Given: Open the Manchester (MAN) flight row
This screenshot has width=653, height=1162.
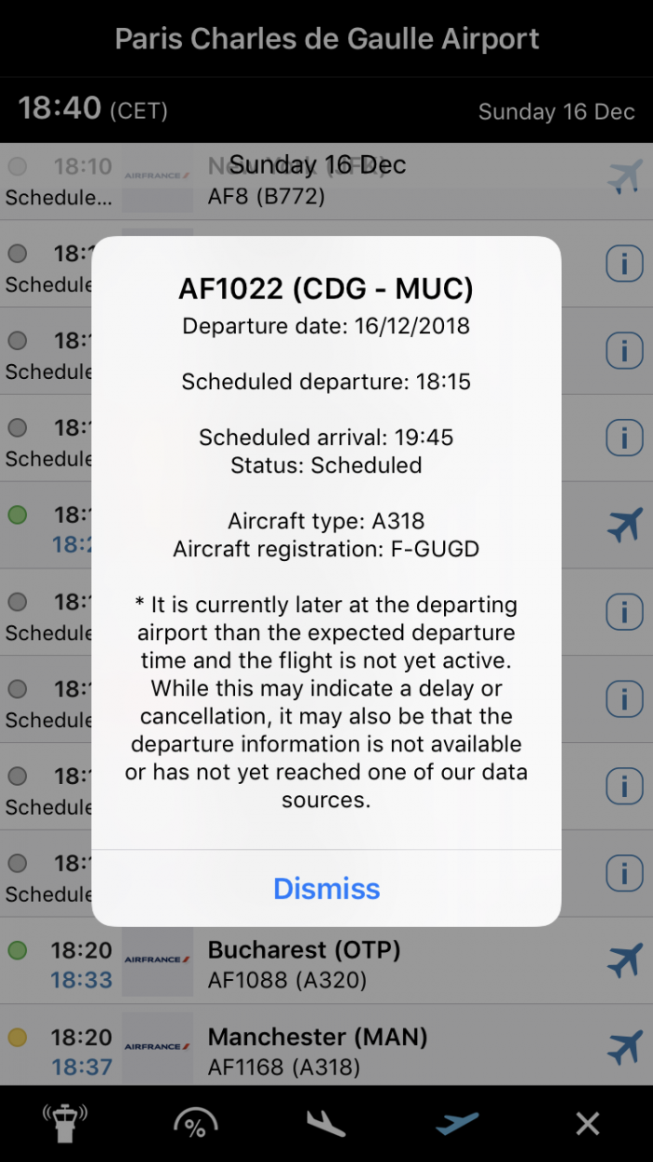Looking at the screenshot, I should tap(373, 1050).
